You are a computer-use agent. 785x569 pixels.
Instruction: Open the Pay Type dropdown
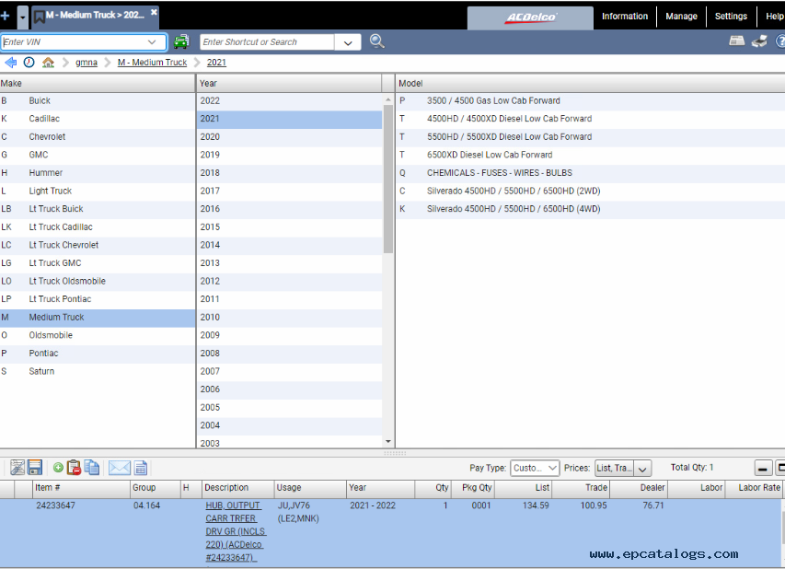click(x=535, y=468)
